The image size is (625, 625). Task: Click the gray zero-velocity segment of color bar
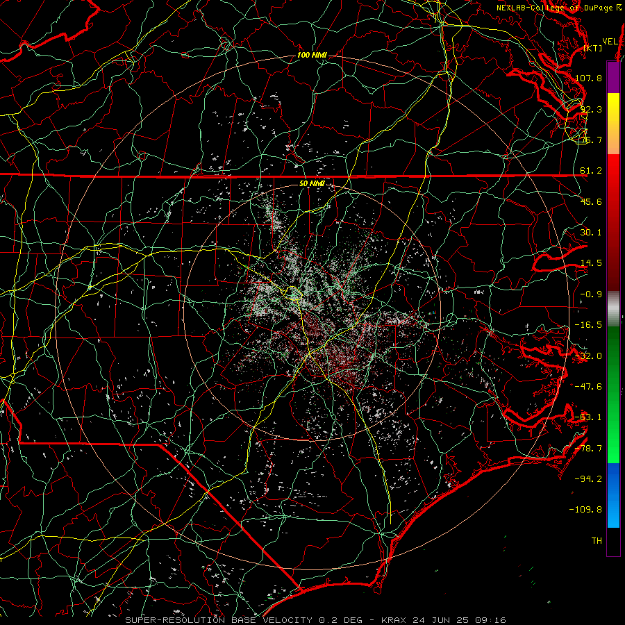pos(613,308)
